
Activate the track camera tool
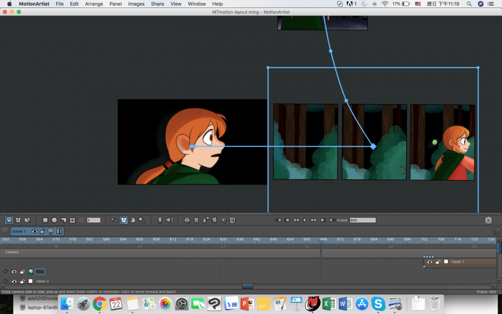point(123,220)
